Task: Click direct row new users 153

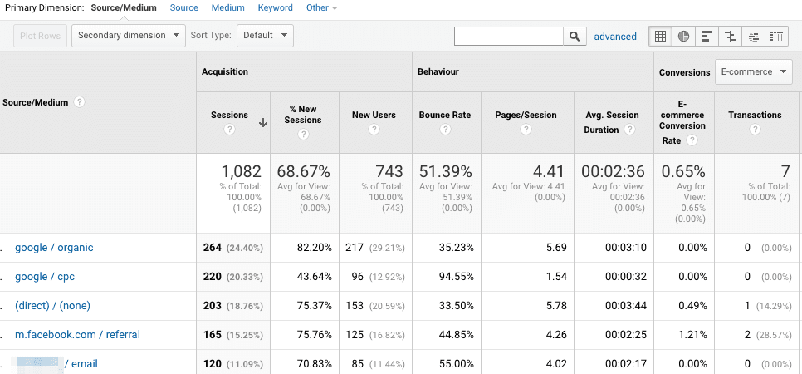Action: (355, 306)
